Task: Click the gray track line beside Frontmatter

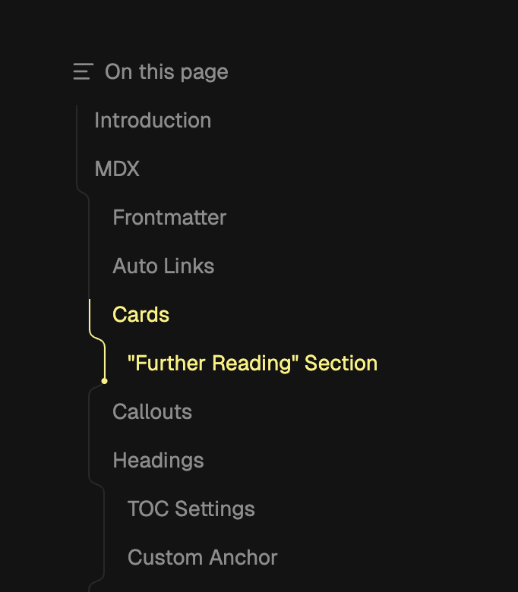Action: click(90, 218)
